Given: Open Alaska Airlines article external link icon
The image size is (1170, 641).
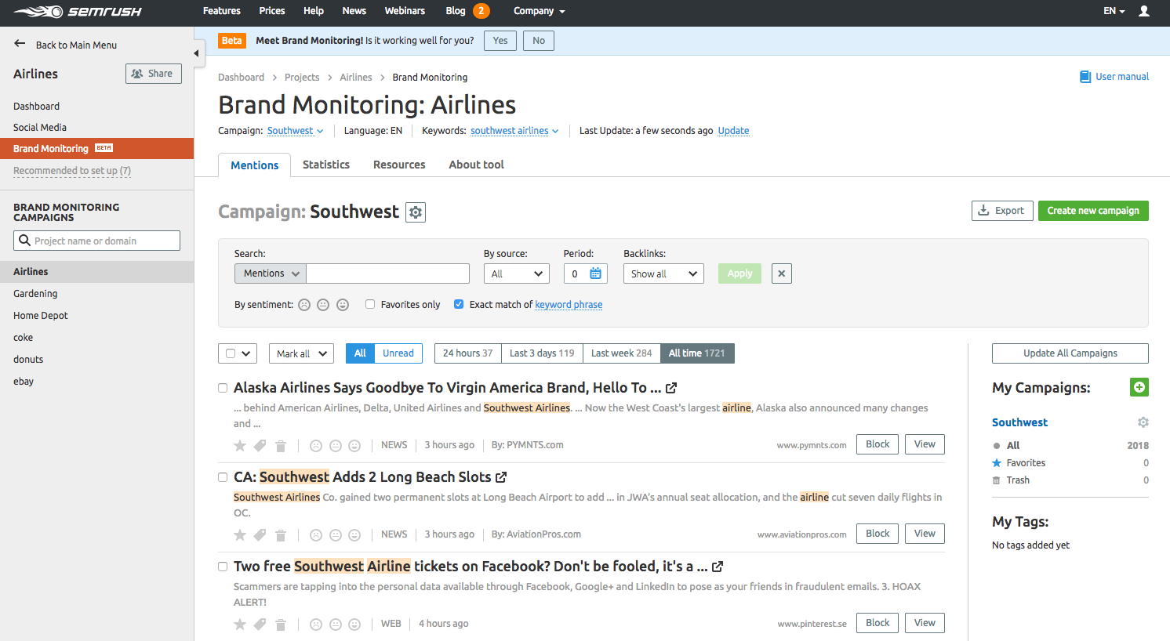Looking at the screenshot, I should [x=671, y=388].
